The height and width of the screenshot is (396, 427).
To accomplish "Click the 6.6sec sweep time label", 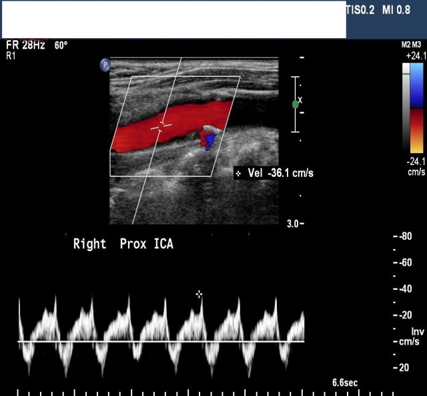I will 345,383.
